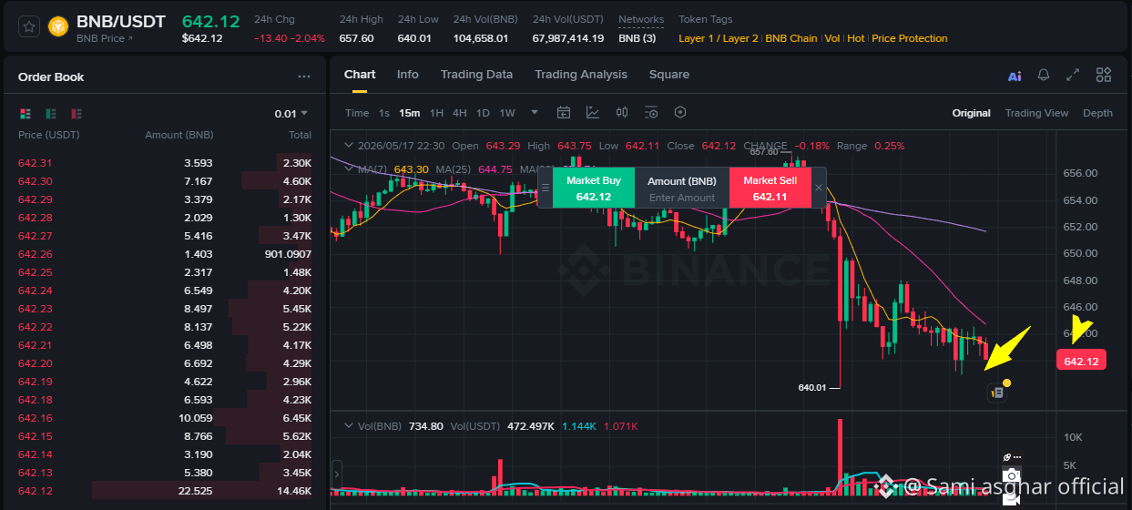Viewport: 1132px width, 510px height.
Task: Expand the chart to fullscreen
Action: pyautogui.click(x=1073, y=75)
